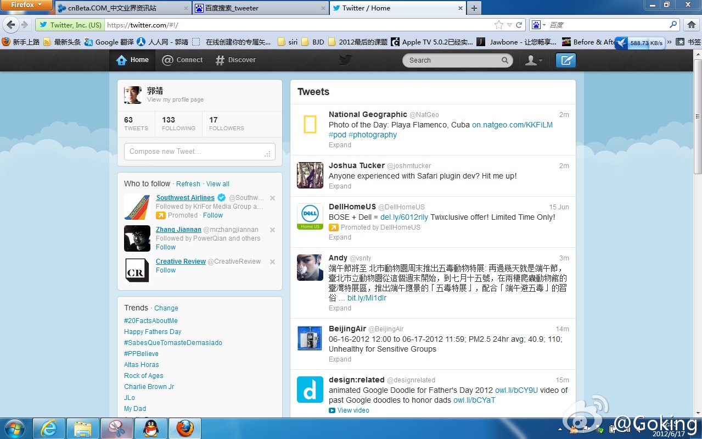The width and height of the screenshot is (702, 439).
Task: Expand the National Geographic tweet
Action: tap(340, 145)
